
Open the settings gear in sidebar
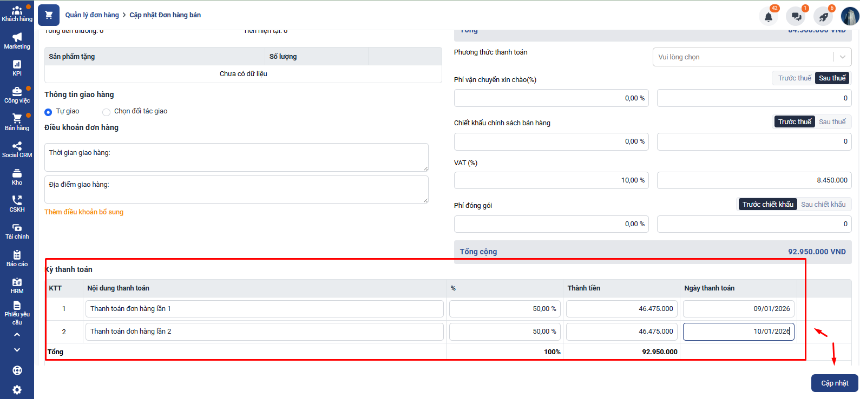pos(17,390)
